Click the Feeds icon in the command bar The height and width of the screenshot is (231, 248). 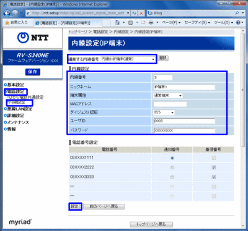click(x=130, y=23)
